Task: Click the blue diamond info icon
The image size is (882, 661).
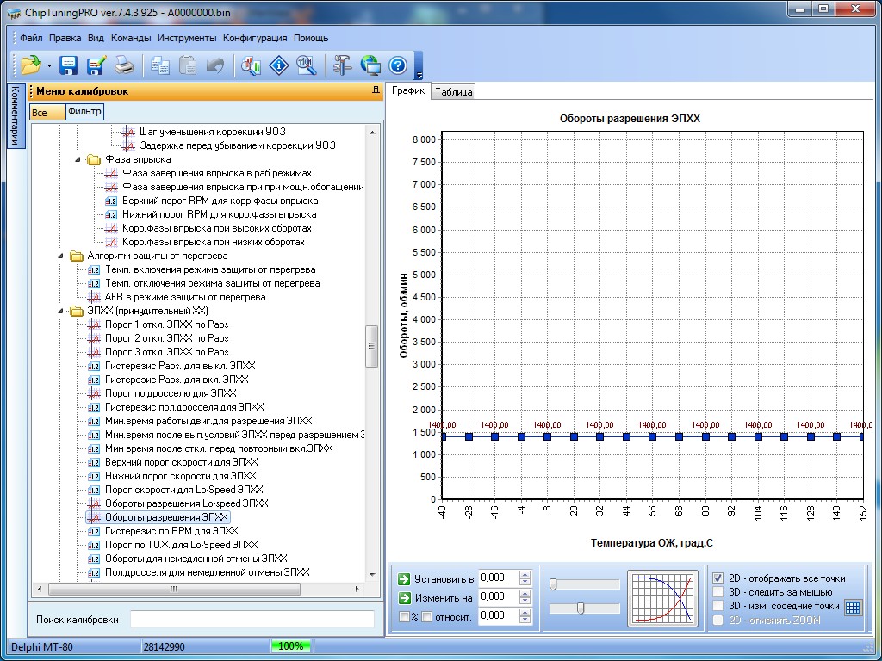Action: (278, 65)
